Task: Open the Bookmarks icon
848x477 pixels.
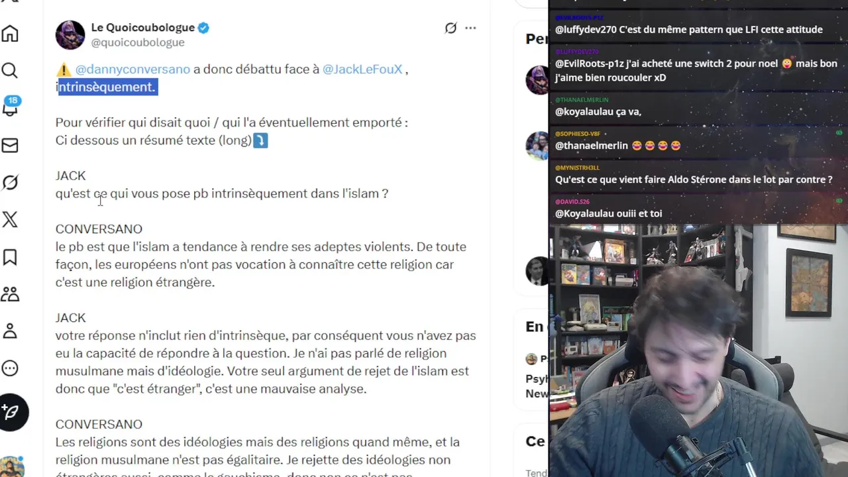Action: (10, 257)
